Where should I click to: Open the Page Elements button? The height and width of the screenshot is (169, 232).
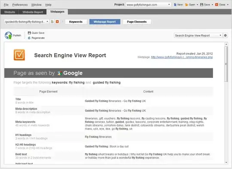[137, 22]
